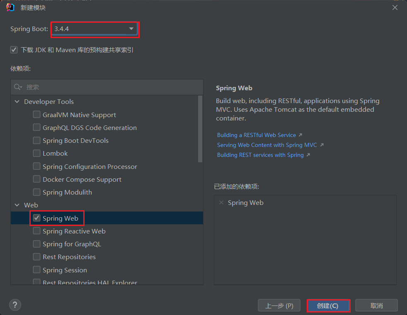Check GraphQL DGS Code Generation
This screenshot has width=407, height=315.
(36, 127)
